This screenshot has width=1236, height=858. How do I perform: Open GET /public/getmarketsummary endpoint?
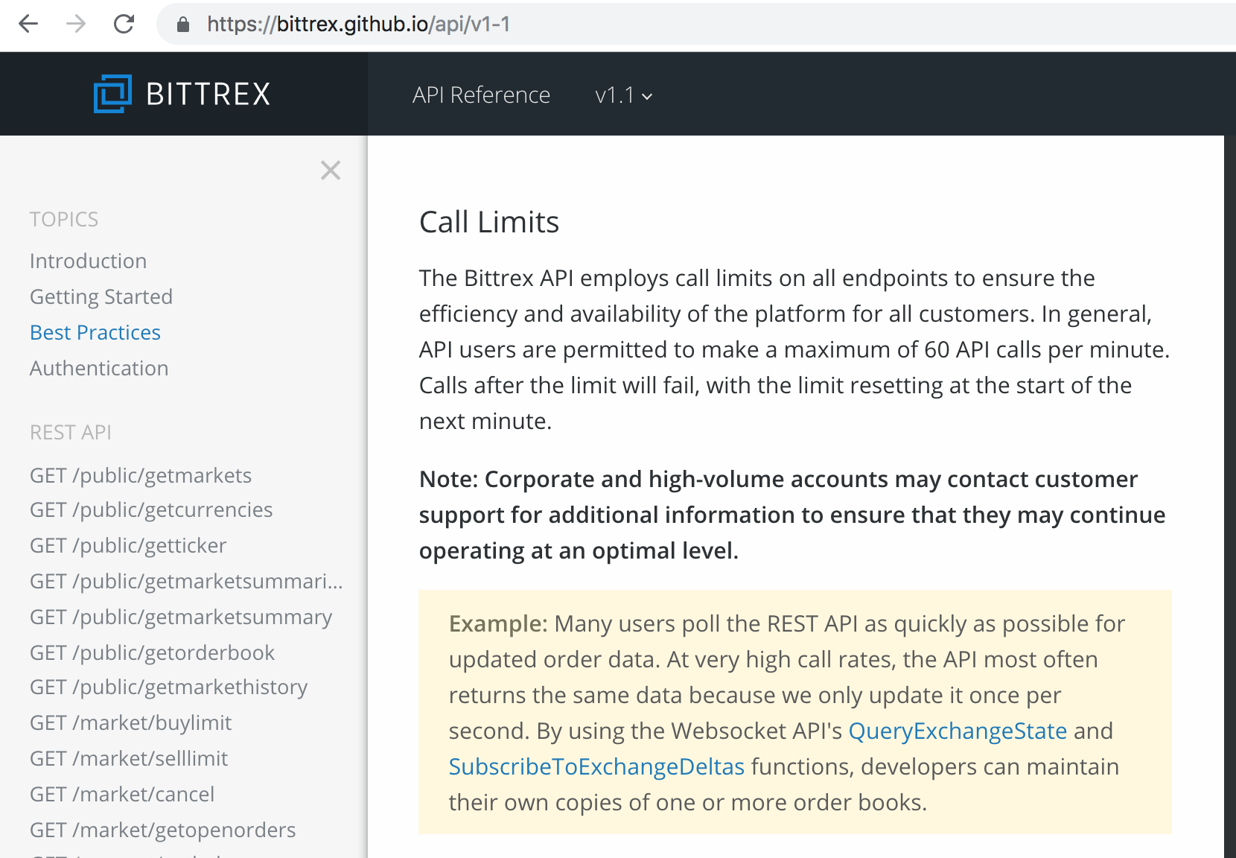click(x=181, y=617)
